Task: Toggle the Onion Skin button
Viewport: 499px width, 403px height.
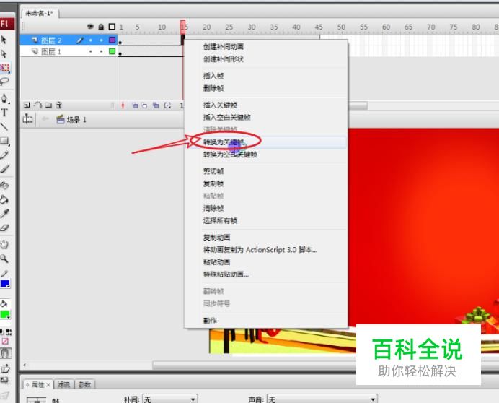Action: tap(135, 105)
